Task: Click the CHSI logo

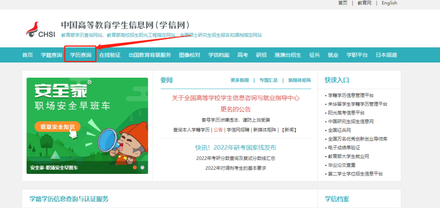Action: (x=41, y=30)
